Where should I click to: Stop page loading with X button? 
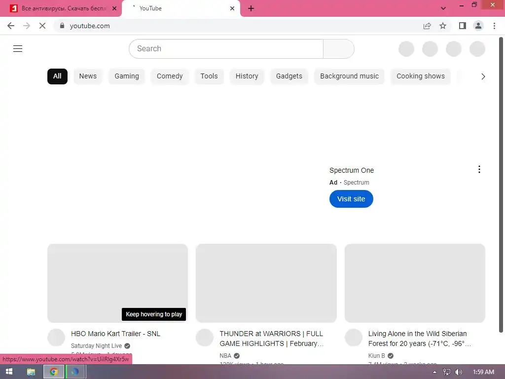42,26
